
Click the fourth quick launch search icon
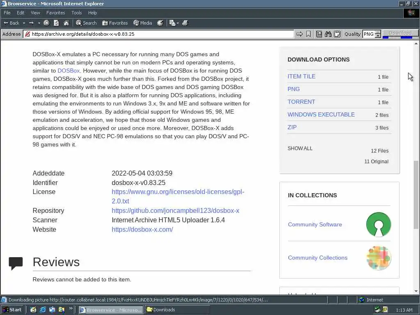pos(62,310)
